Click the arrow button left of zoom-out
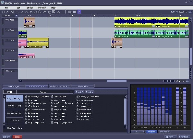193x139 pixels. (x=165, y=81)
